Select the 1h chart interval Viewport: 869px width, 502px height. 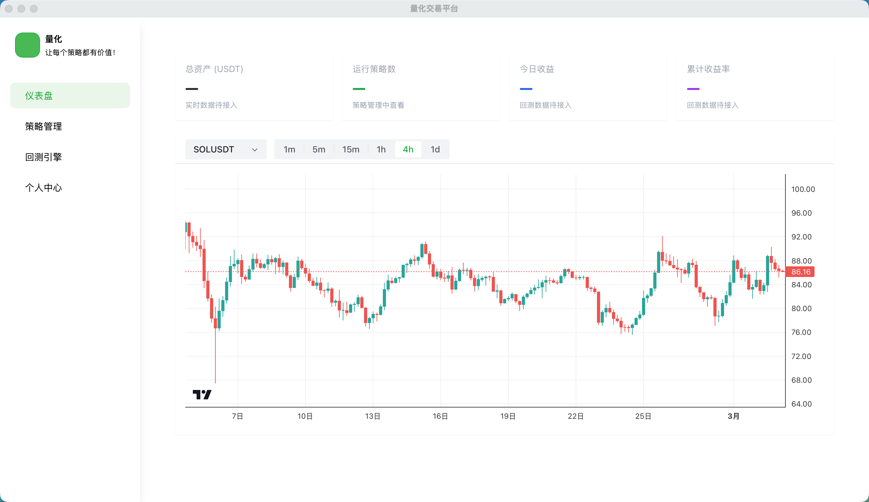pos(381,149)
